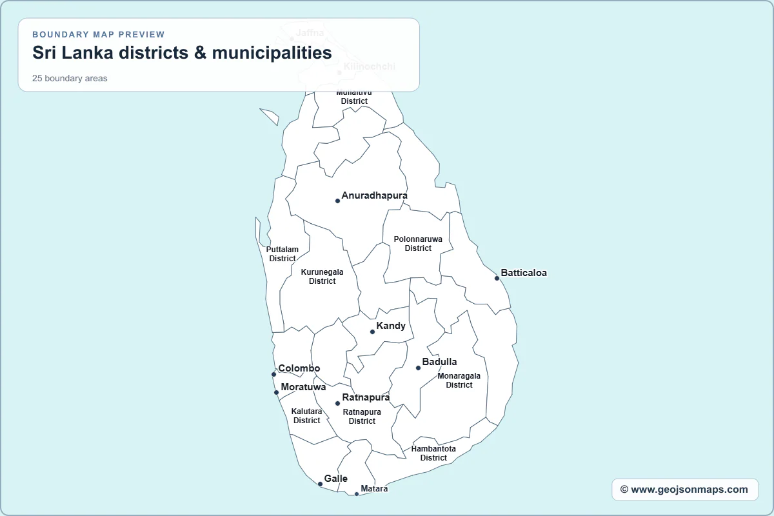The width and height of the screenshot is (774, 516).
Task: Open the www.geojsonmaps.com attribution link
Action: [x=685, y=490]
